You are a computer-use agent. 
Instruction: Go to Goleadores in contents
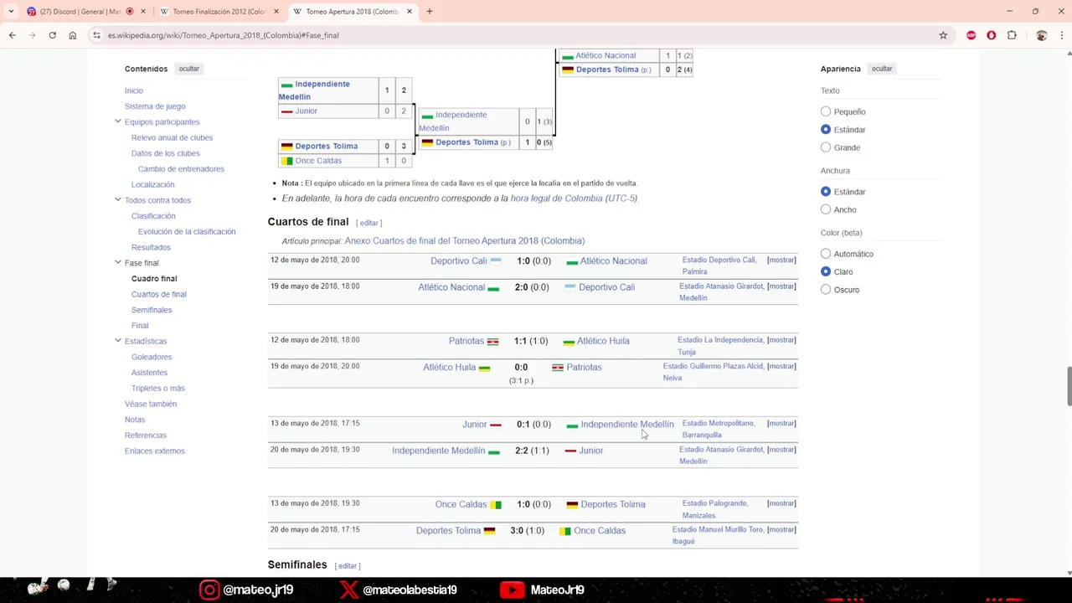point(152,357)
